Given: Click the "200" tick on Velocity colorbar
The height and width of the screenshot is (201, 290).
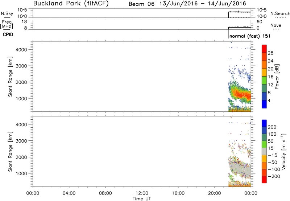Looking at the screenshot, I should tap(272, 127).
